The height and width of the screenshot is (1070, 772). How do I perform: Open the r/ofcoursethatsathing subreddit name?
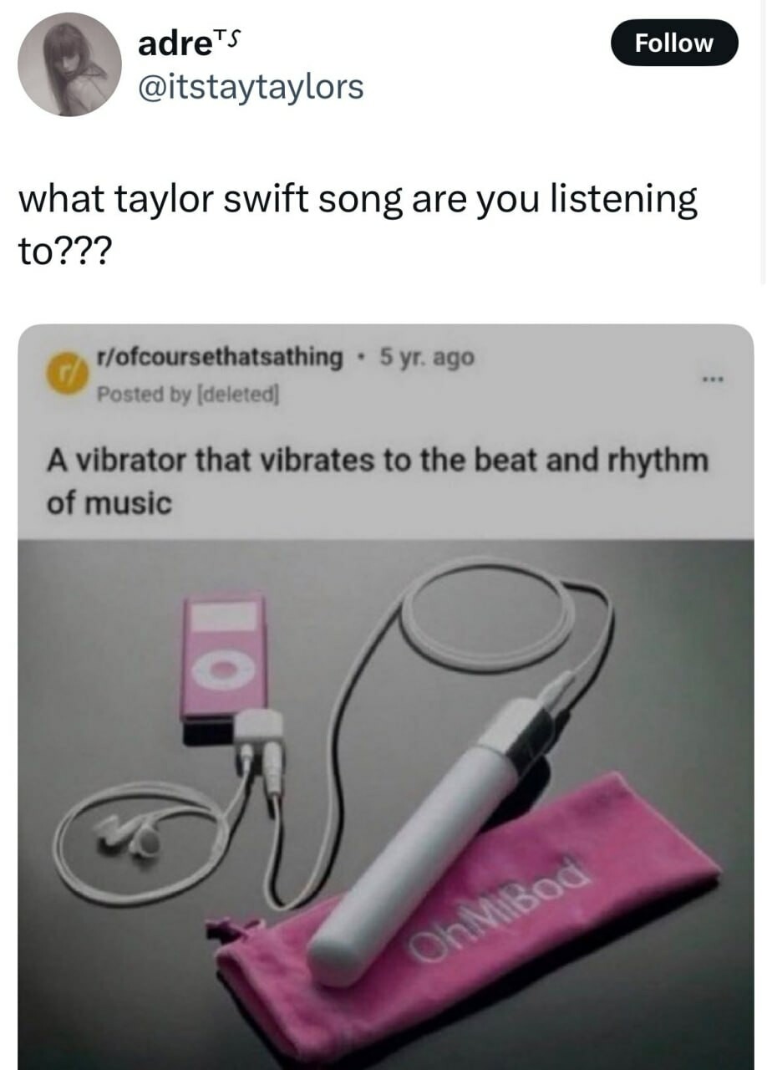[x=220, y=357]
